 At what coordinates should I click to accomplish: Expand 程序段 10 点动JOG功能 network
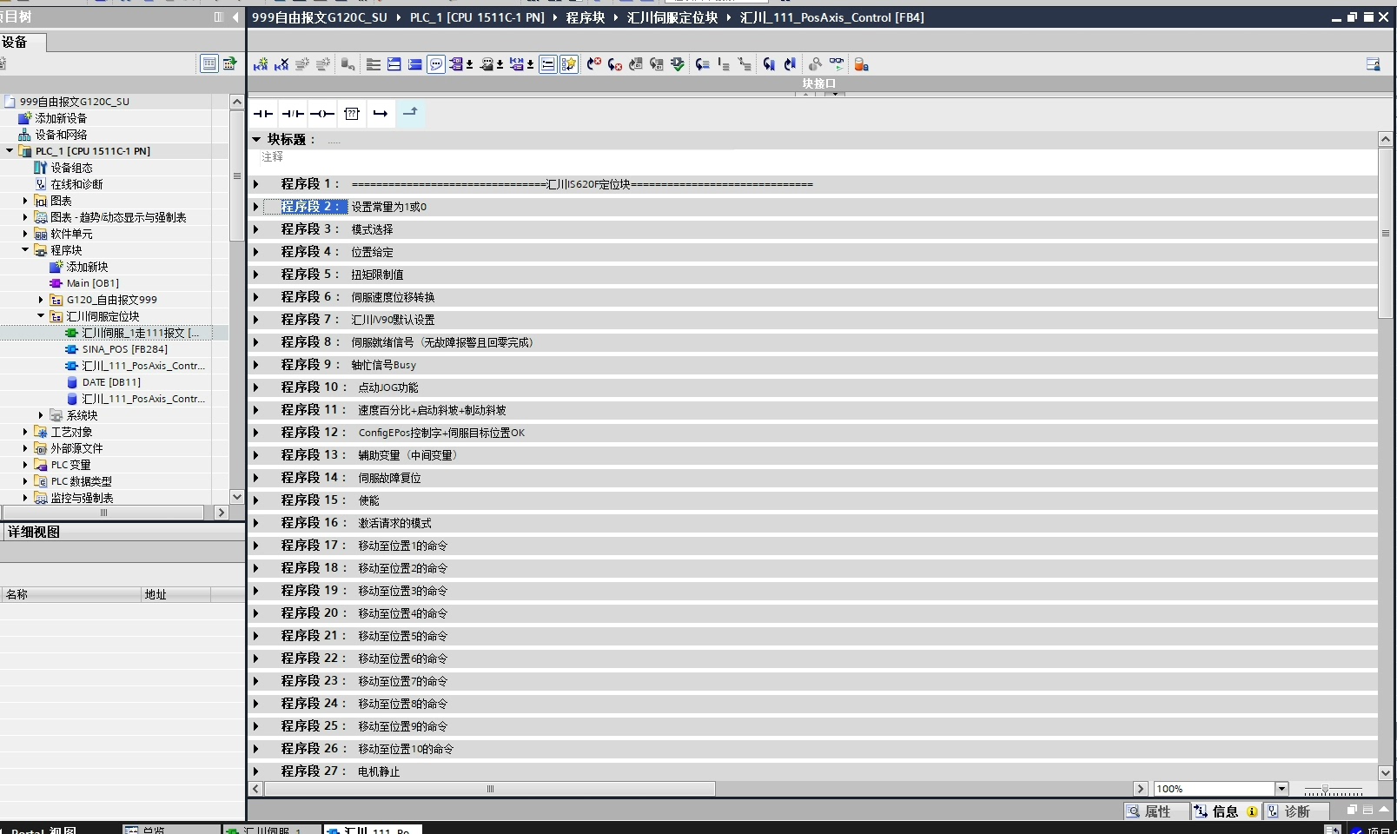(x=256, y=387)
